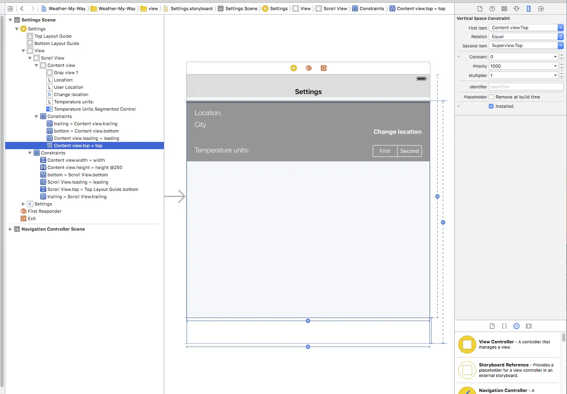Screen dimensions: 567x394
Task: Select the View Controller library object
Action: (509, 345)
